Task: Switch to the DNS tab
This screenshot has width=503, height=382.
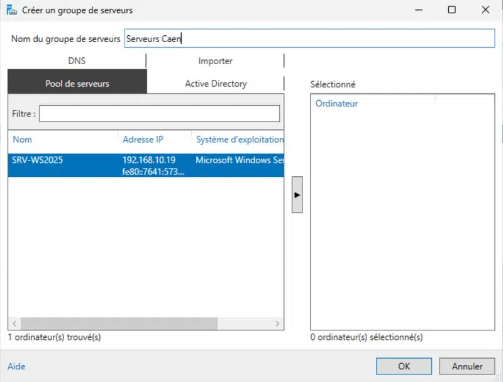Action: (x=77, y=61)
